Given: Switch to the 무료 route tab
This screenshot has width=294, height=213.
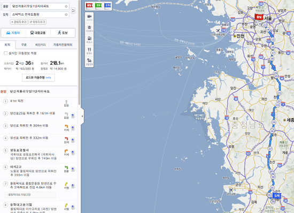Looking at the screenshot, I should click(x=24, y=44).
